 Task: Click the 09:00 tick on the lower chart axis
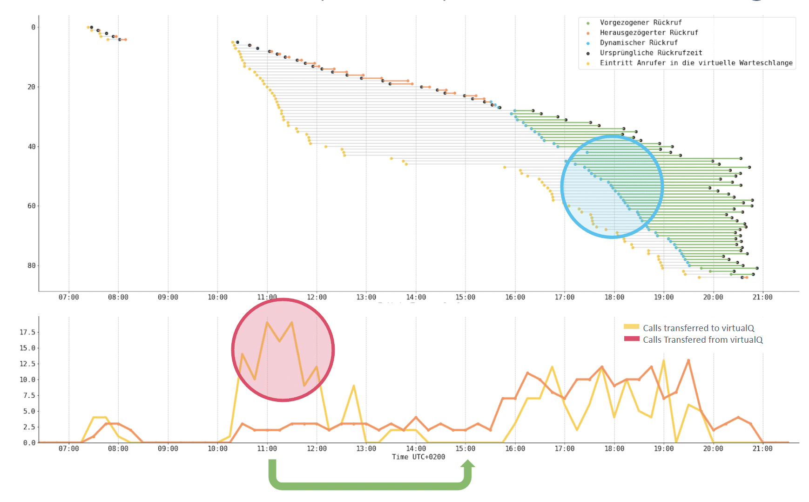click(x=168, y=448)
